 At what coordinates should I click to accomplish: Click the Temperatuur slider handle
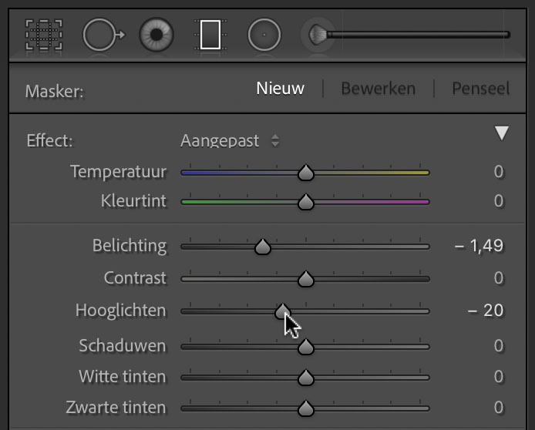[x=306, y=173]
